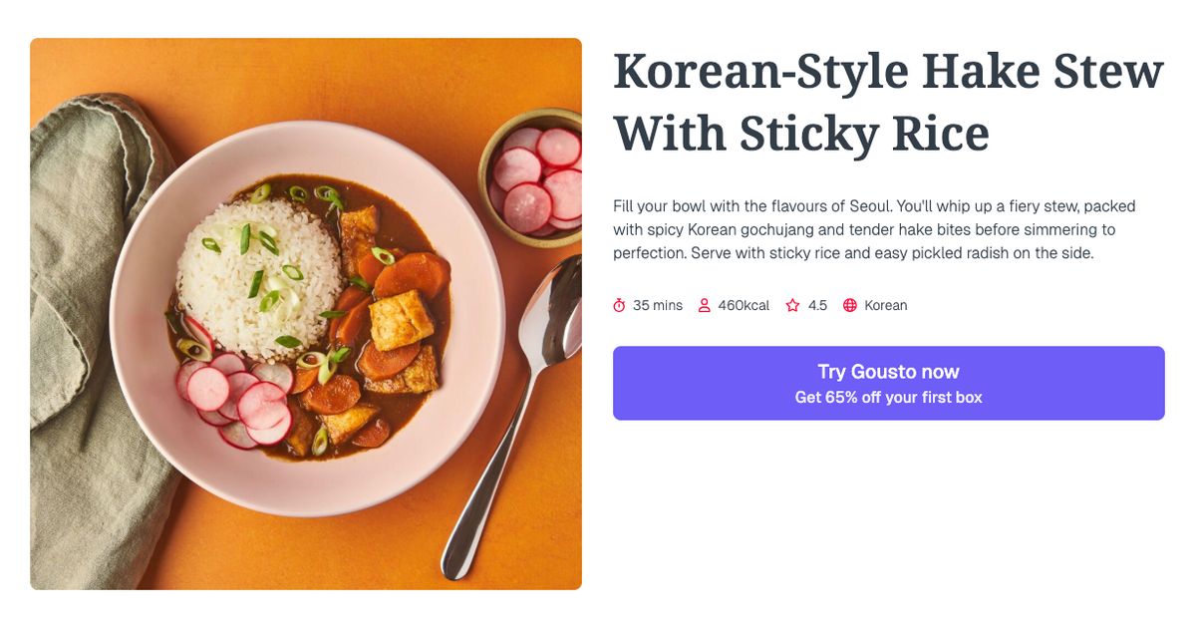View the hake stew dish photo
Viewport: 1196px width, 628px height.
pyautogui.click(x=305, y=315)
